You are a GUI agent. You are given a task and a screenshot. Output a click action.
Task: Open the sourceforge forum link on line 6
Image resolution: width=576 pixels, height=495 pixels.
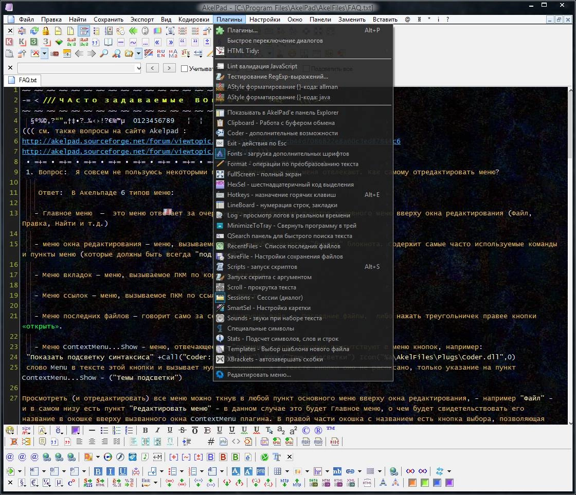(117, 141)
